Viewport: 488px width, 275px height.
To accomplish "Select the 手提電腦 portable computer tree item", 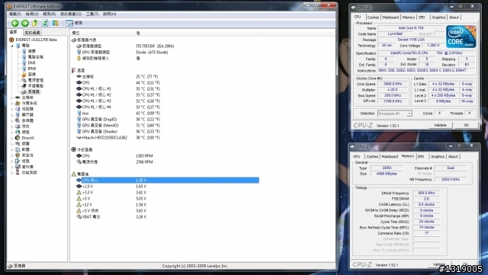I will point(36,86).
